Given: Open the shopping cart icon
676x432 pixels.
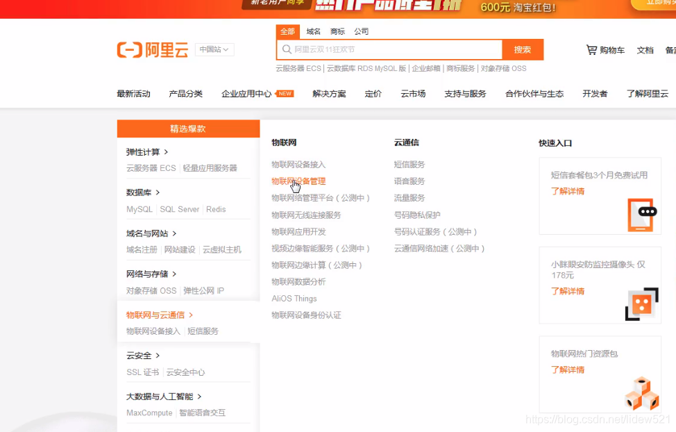Looking at the screenshot, I should pyautogui.click(x=591, y=50).
